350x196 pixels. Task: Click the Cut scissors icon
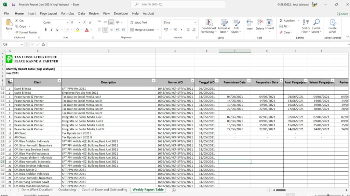click(x=17, y=21)
